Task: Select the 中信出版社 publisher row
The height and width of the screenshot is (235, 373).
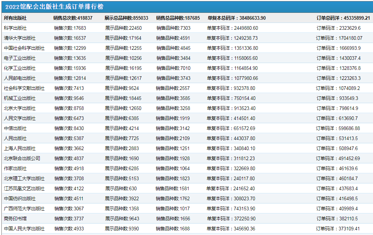Action: coord(15,128)
